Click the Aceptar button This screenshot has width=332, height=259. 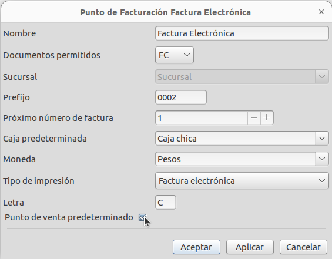pyautogui.click(x=196, y=247)
